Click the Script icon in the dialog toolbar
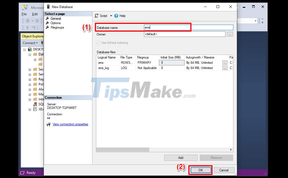 point(97,16)
